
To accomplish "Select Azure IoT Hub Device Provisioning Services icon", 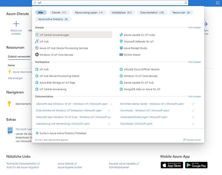I will (x=37, y=48).
